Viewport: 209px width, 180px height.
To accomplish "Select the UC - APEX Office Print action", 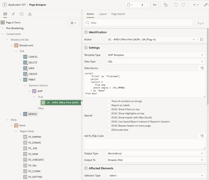I will tap(61, 103).
